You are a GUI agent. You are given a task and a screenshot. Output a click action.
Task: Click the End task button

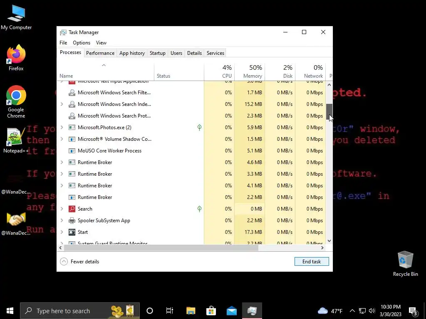(x=312, y=262)
